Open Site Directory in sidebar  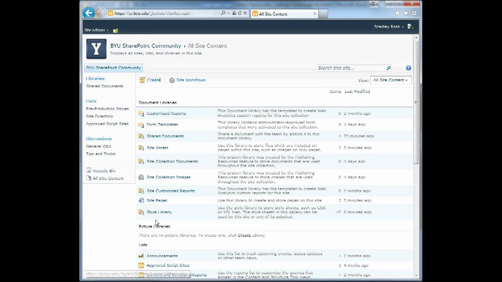[x=100, y=116]
